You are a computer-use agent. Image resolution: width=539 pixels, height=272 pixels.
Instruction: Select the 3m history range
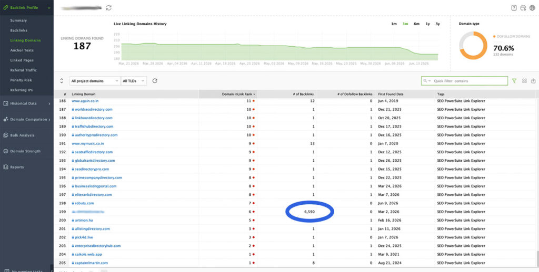(405, 24)
